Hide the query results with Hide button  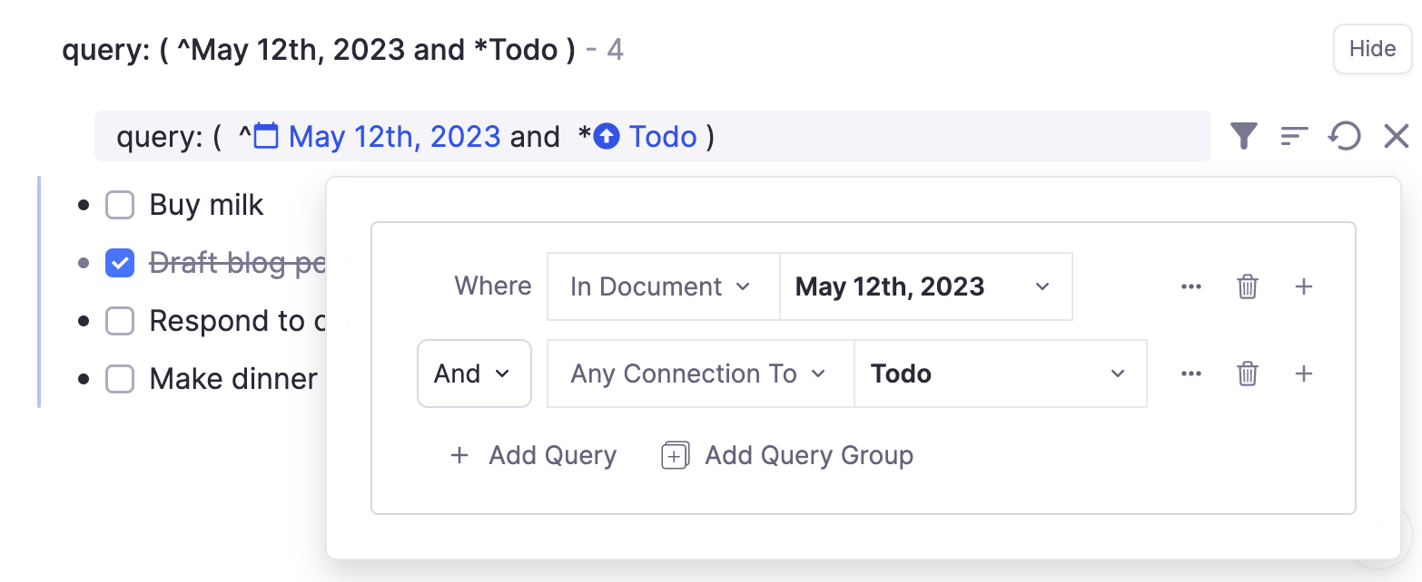click(1371, 49)
